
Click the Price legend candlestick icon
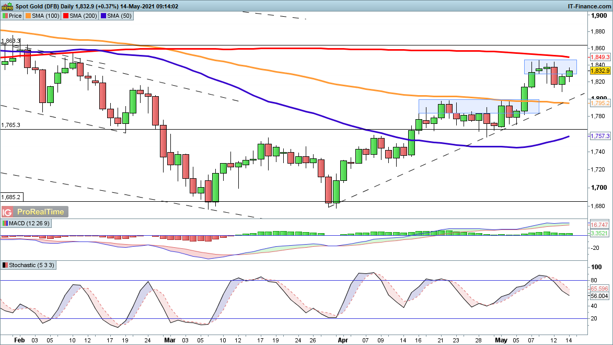click(5, 16)
